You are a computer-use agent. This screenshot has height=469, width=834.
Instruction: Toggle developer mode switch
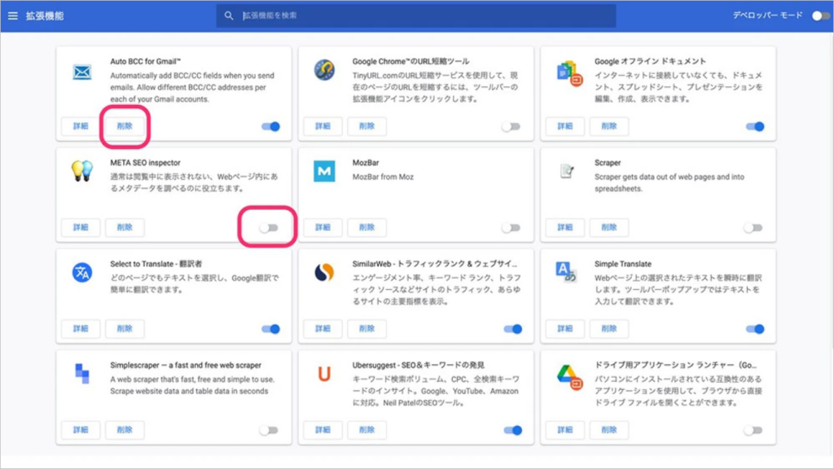point(820,16)
